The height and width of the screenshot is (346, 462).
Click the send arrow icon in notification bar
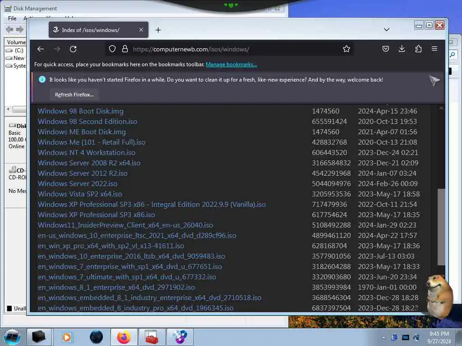coord(434,80)
